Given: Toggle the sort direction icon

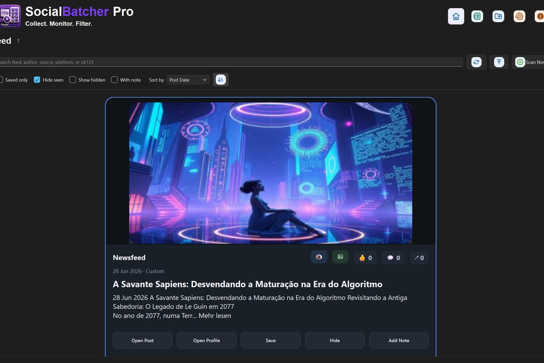Looking at the screenshot, I should pos(221,80).
